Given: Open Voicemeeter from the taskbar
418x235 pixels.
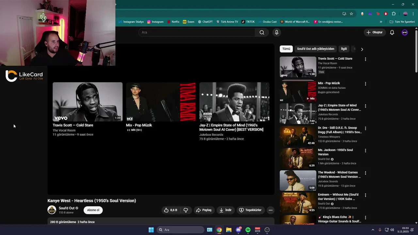Looking at the screenshot, I should (x=257, y=230).
